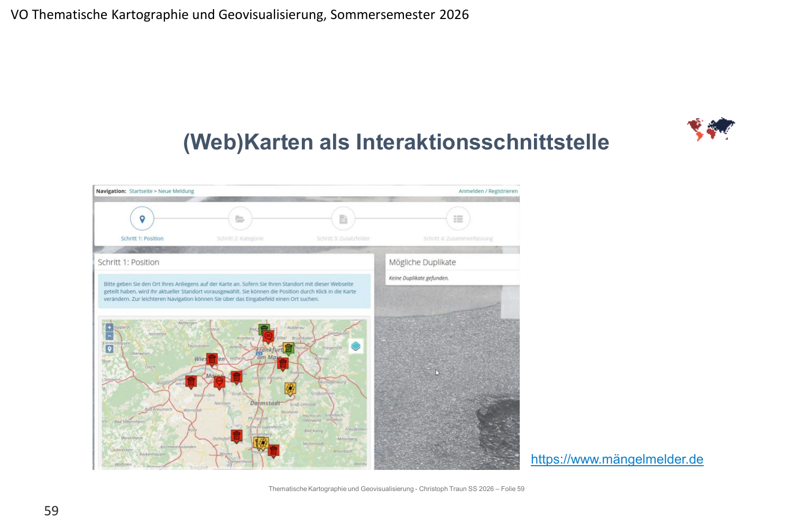Screen dimensions: 793x528
Task: Open the map layer switcher
Action: click(356, 346)
